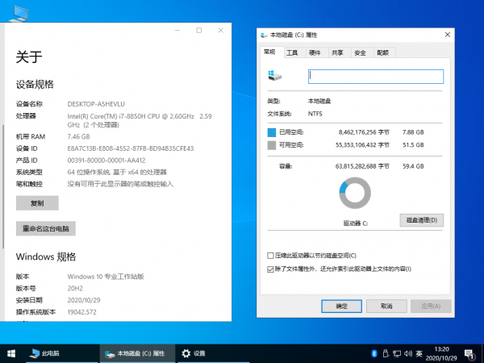Click the version number 20H2

[75, 288]
